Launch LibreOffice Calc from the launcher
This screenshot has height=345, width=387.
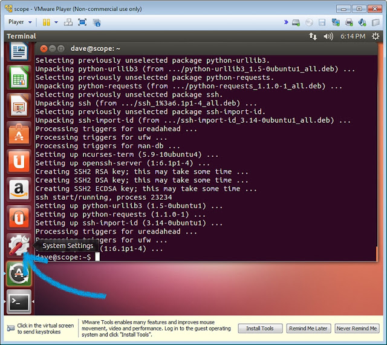(19, 77)
